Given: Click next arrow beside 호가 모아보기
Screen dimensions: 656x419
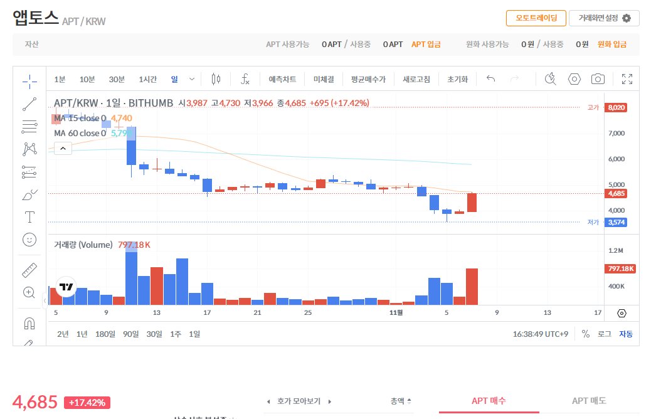Looking at the screenshot, I should coord(330,401).
